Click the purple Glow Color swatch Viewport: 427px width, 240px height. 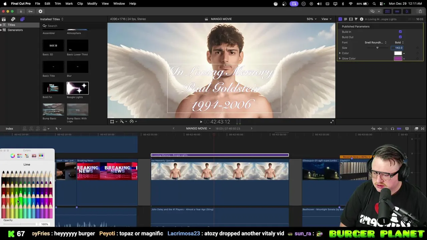click(398, 59)
